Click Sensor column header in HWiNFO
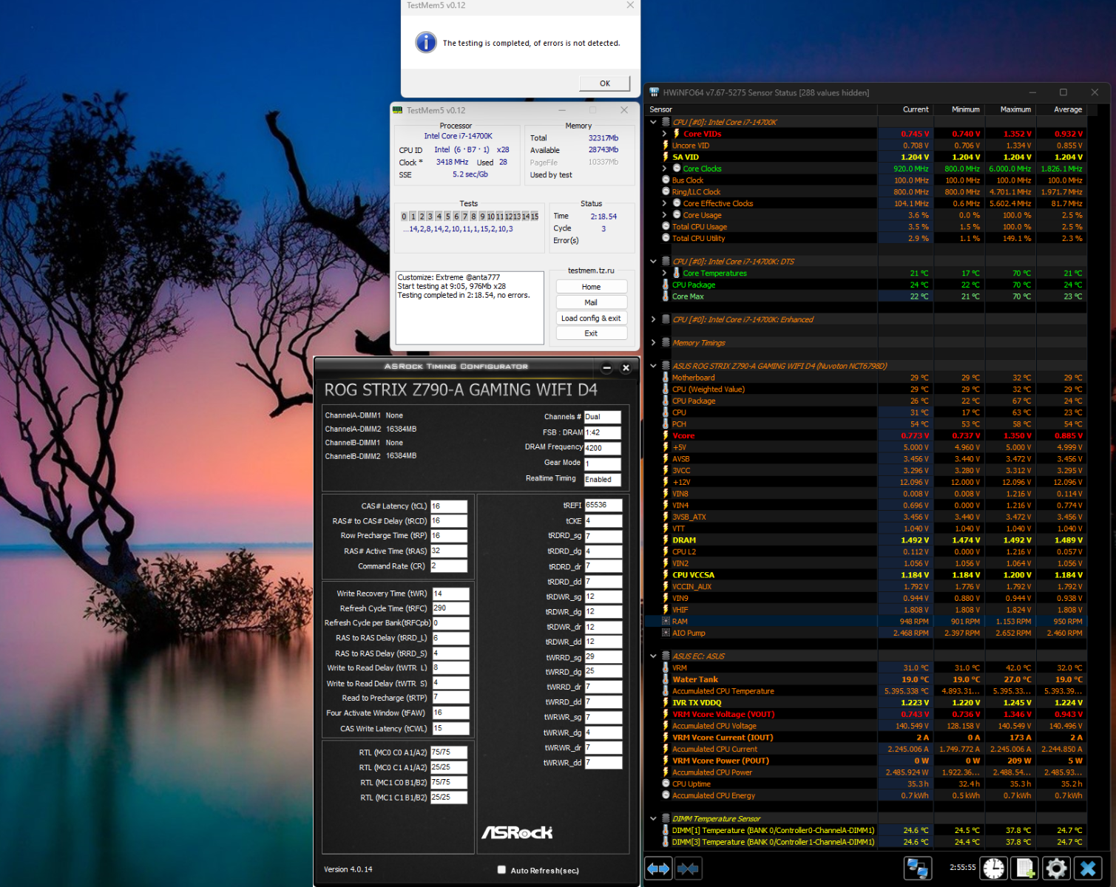The width and height of the screenshot is (1116, 887). point(762,109)
